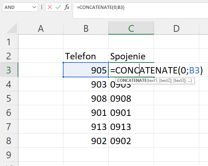Click the Spojenie header cell

coord(131,56)
